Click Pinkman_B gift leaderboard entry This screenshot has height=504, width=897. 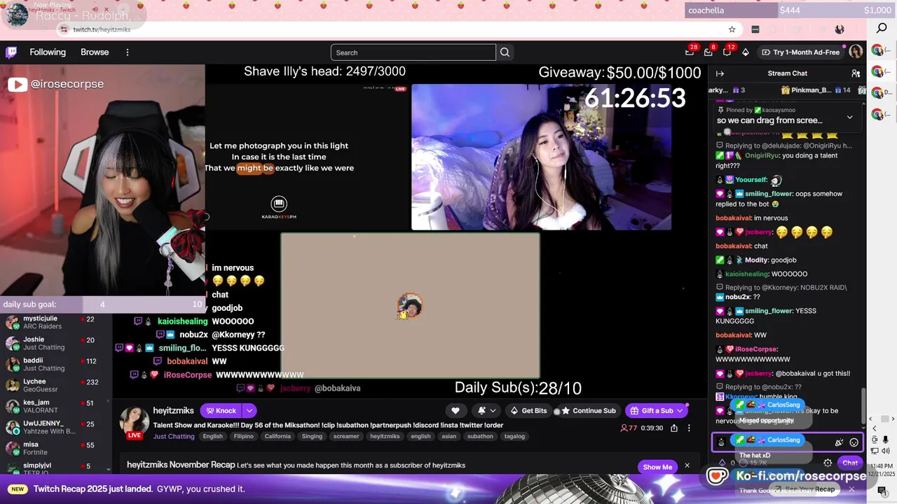tap(816, 90)
